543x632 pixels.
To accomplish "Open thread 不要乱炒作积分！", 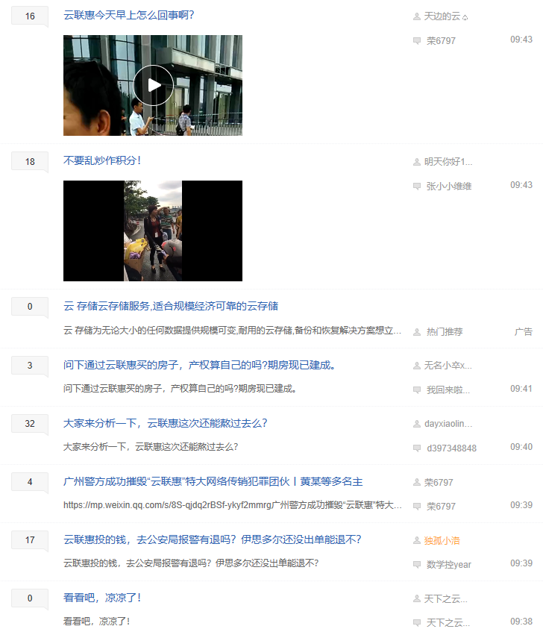I will coord(102,160).
